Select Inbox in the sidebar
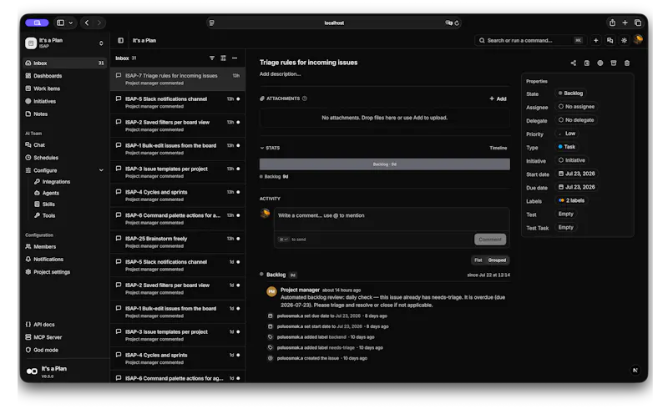This screenshot has height=409, width=668. pos(65,63)
